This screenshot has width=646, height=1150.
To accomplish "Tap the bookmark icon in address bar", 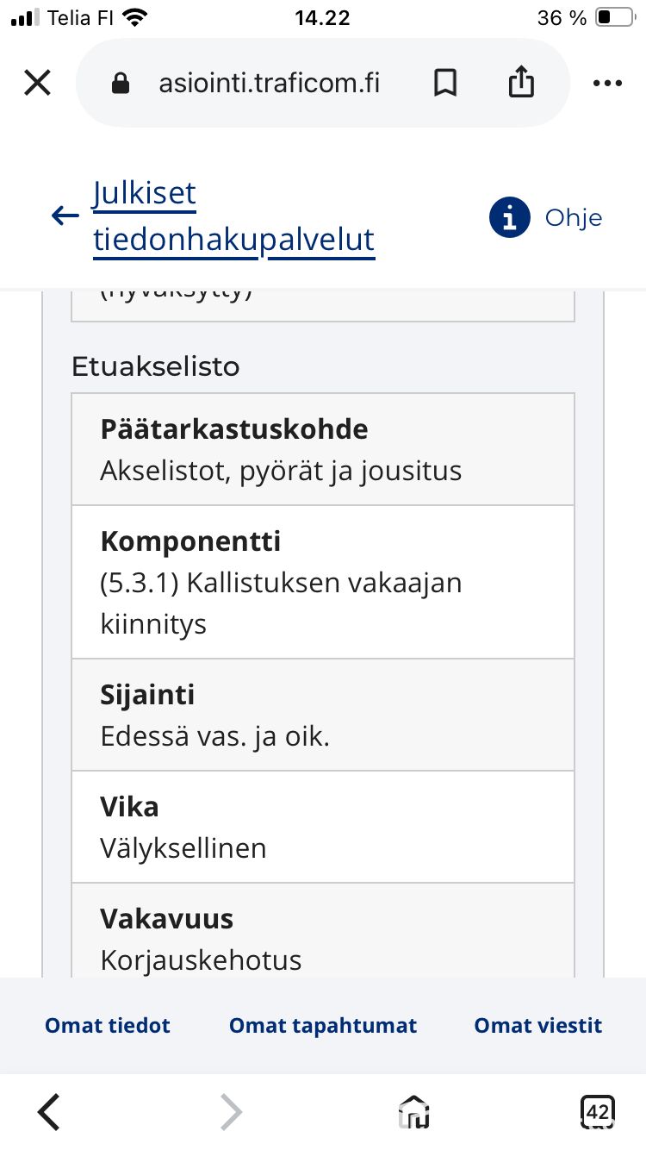I will [444, 83].
